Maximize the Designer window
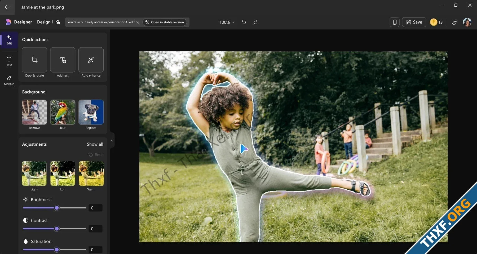Screen dimensions: 477x254 click(456, 5)
